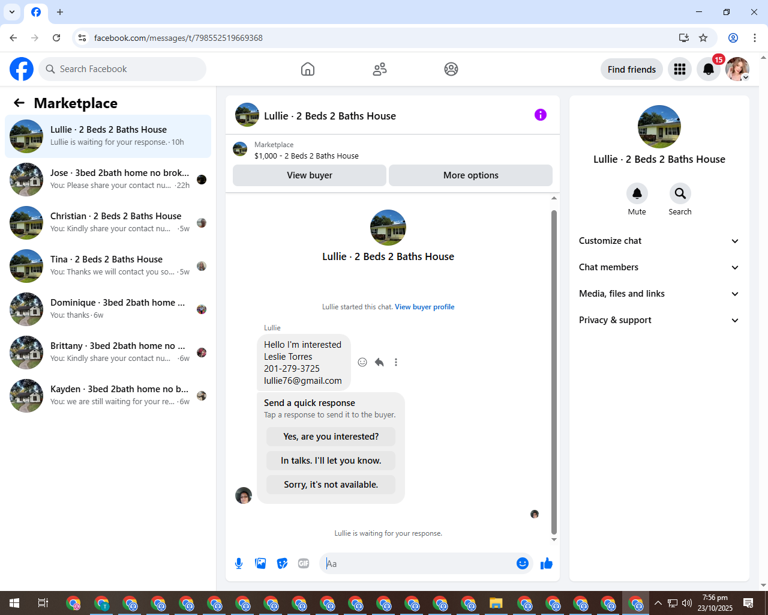Open the account profile avatar menu
The width and height of the screenshot is (768, 615).
[737, 69]
